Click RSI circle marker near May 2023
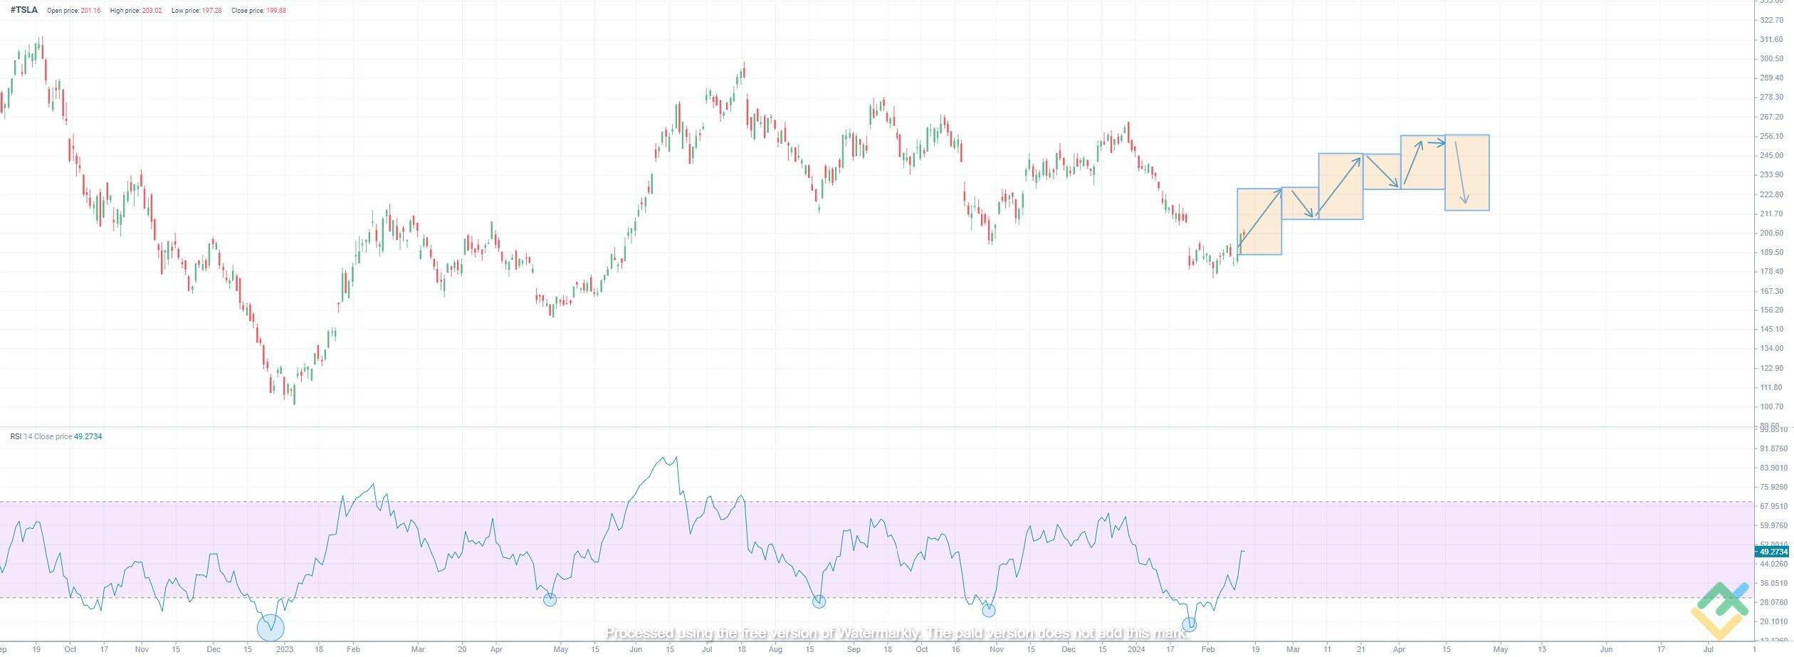Image resolution: width=1794 pixels, height=657 pixels. 550,599
